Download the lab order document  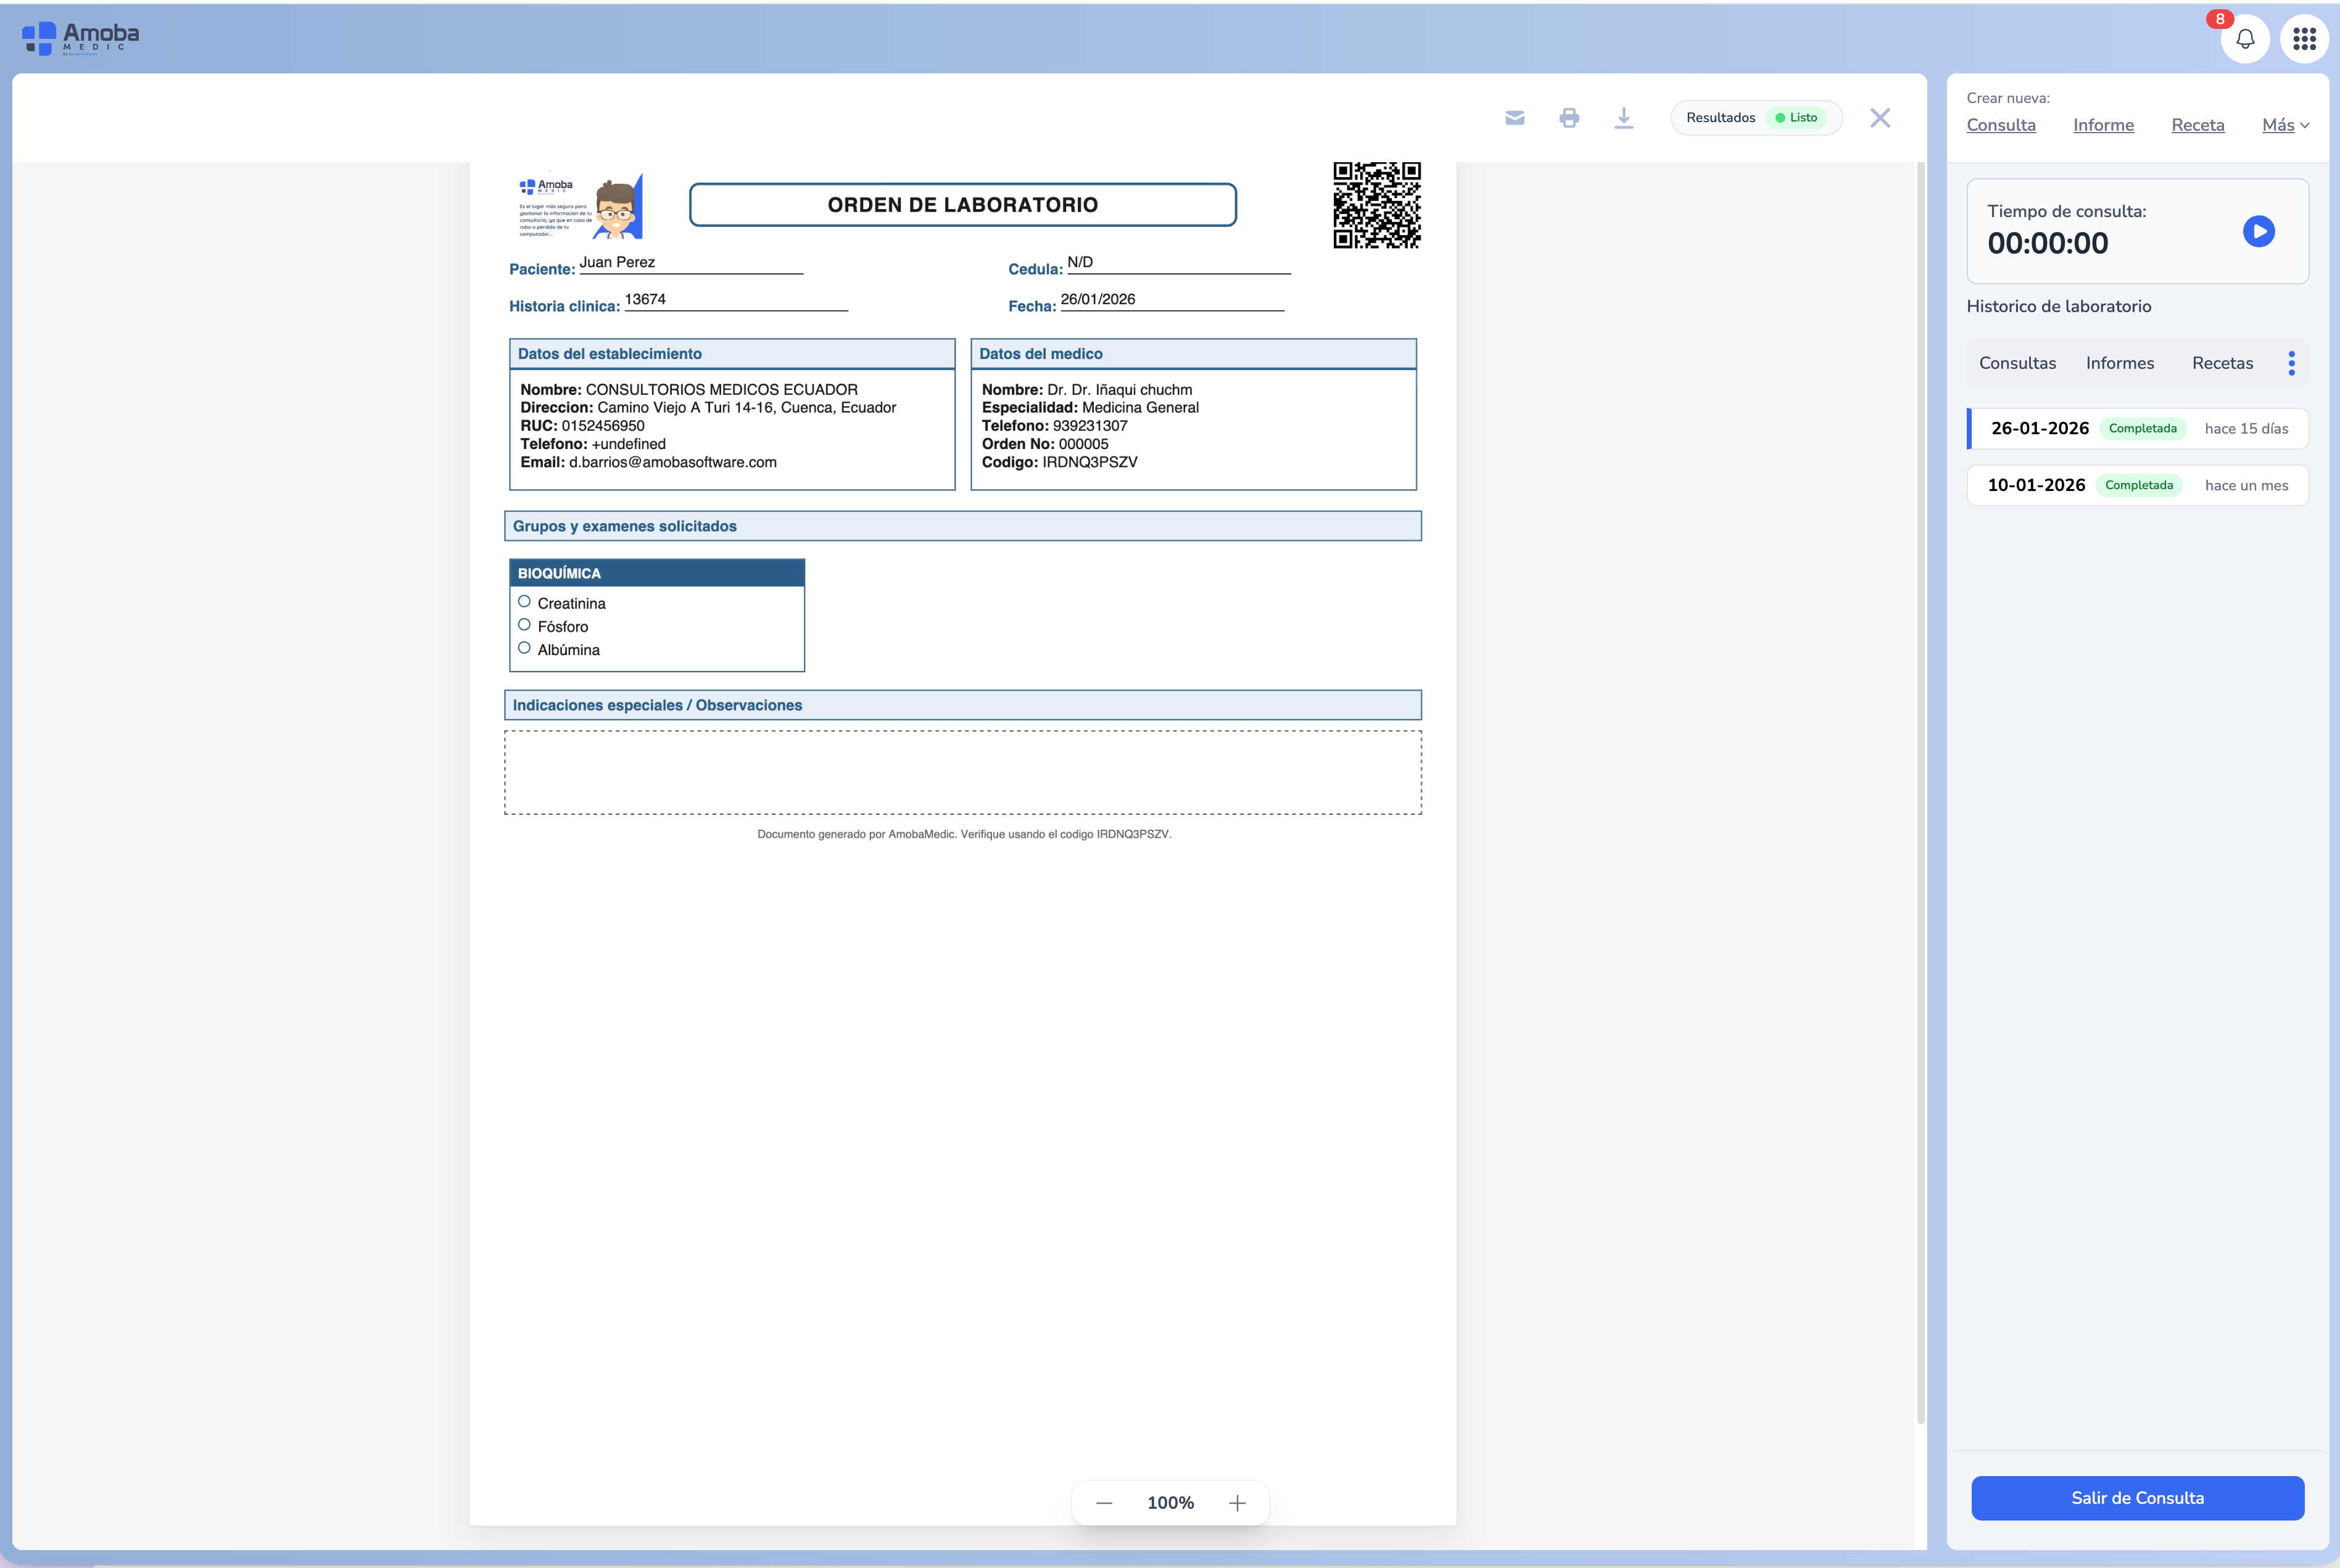1624,118
